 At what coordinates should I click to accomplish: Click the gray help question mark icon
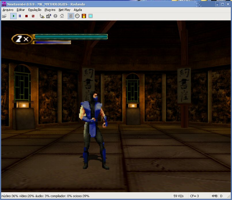coord(55,16)
